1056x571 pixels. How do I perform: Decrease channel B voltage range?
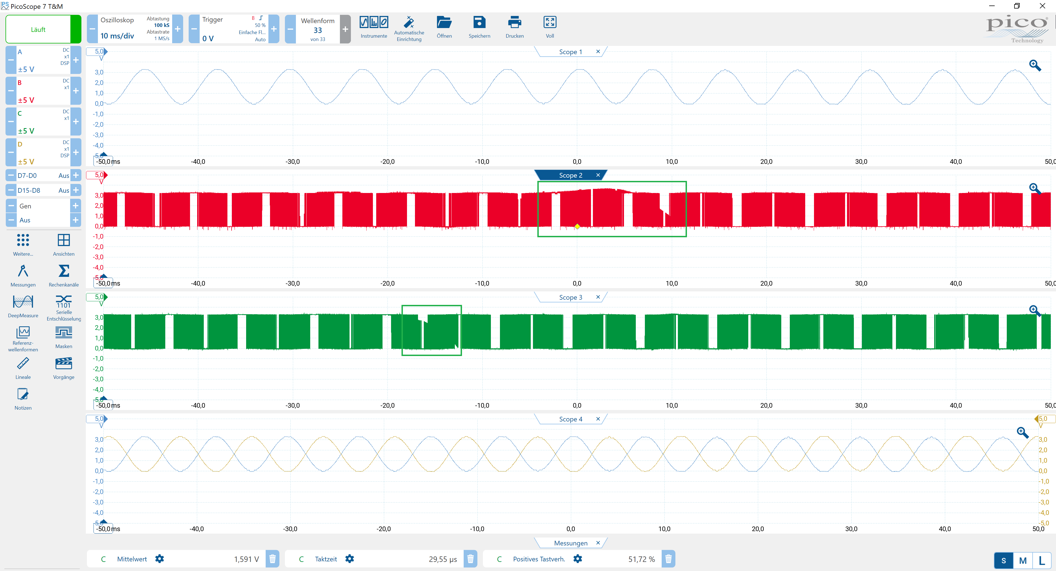pyautogui.click(x=11, y=91)
